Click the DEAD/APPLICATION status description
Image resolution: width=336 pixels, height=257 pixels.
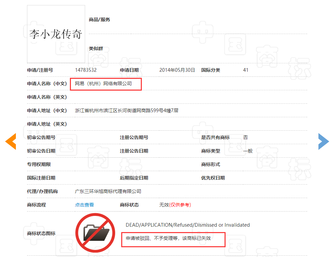187,225
